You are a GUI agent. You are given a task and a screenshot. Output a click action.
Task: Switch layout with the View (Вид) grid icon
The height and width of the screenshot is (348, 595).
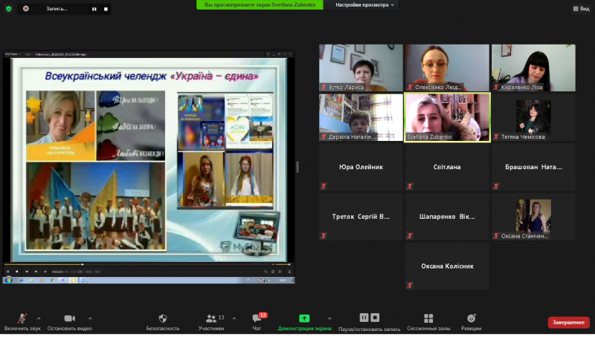pos(581,8)
